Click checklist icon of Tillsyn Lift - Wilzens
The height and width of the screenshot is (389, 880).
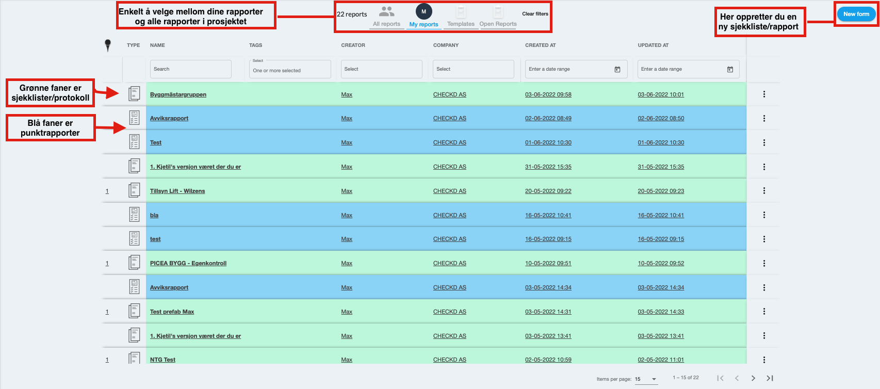(134, 191)
